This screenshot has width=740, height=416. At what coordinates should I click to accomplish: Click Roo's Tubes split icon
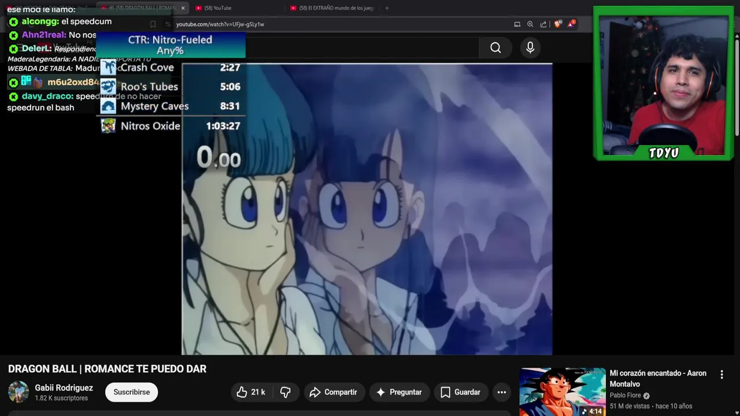pos(108,87)
